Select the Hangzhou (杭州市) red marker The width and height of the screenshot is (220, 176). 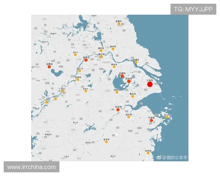pyautogui.click(x=118, y=110)
